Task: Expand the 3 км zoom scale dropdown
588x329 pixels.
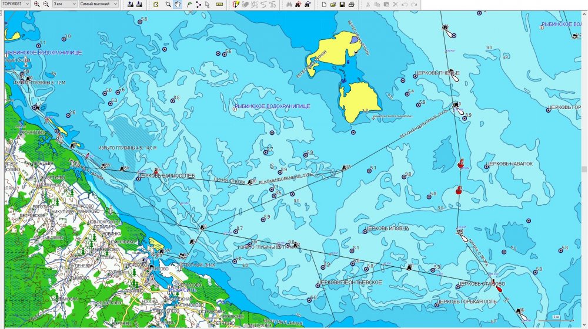Action: point(73,4)
